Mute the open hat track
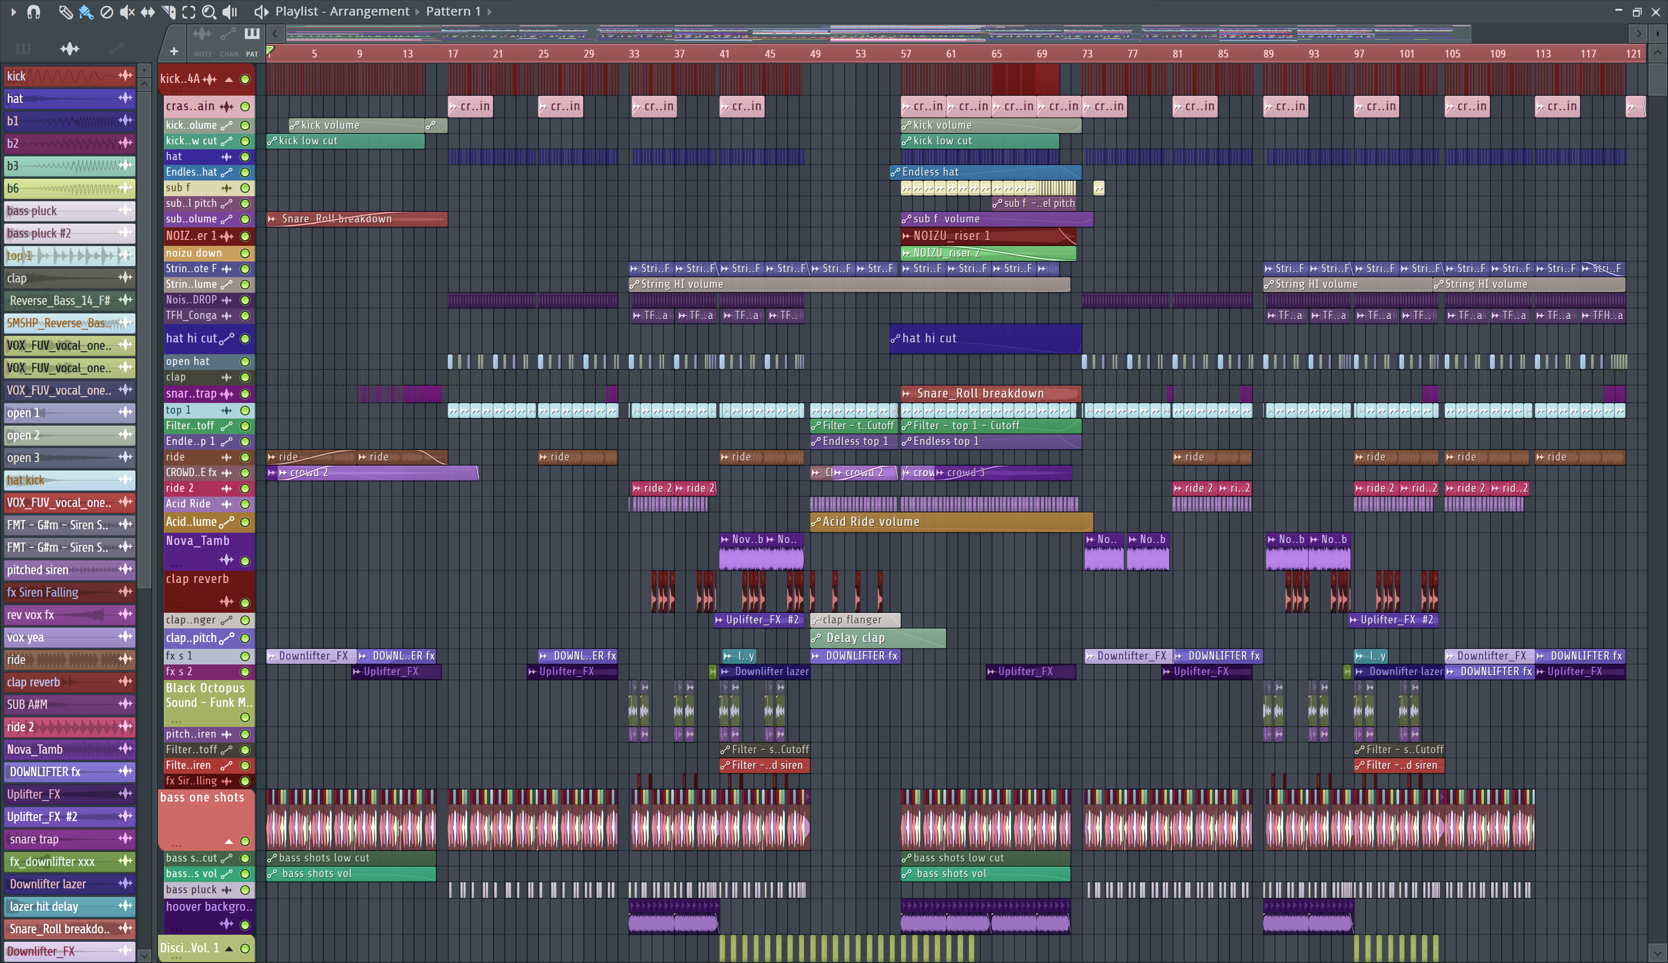This screenshot has height=963, width=1668. coord(245,362)
